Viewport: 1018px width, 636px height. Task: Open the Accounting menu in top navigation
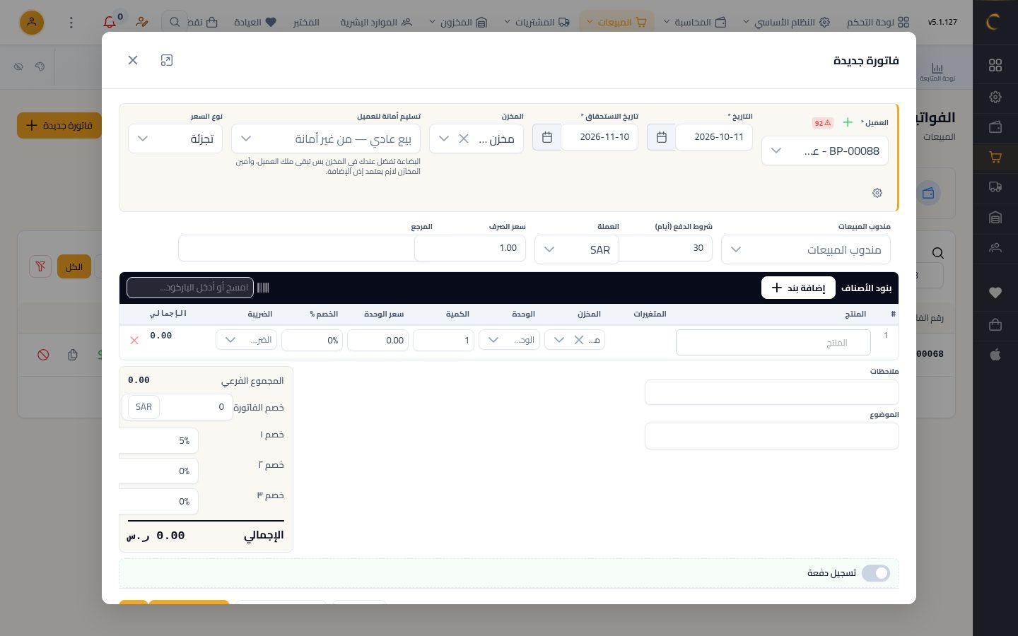(x=696, y=22)
